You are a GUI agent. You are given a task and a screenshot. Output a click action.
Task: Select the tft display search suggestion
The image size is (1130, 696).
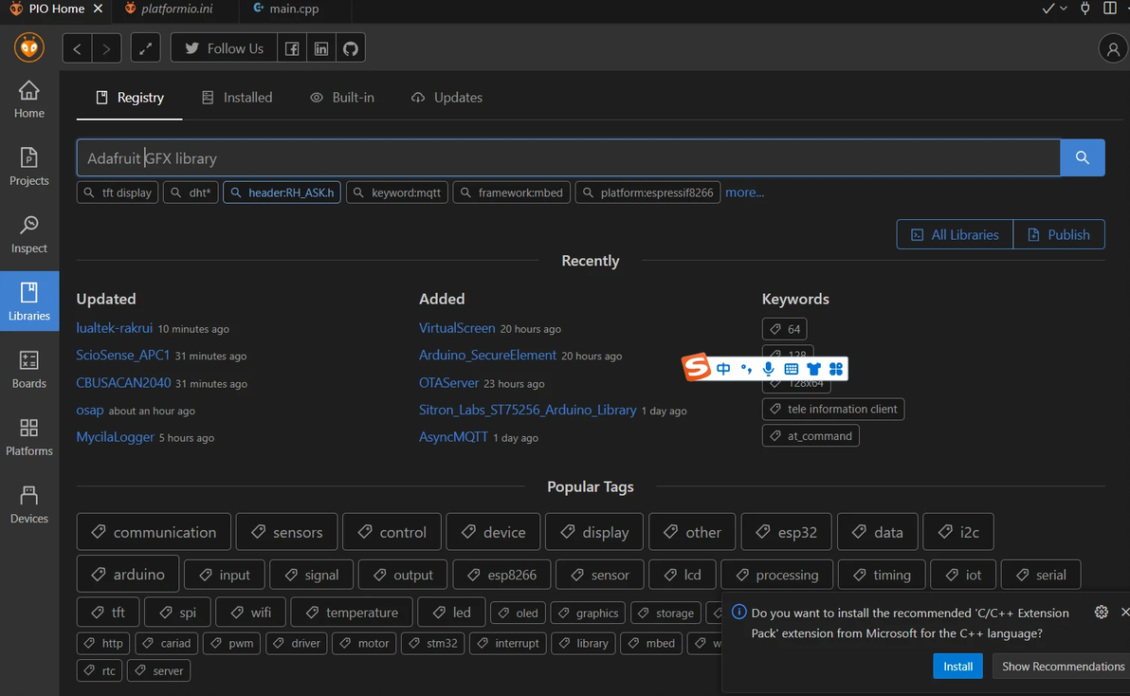coord(118,192)
